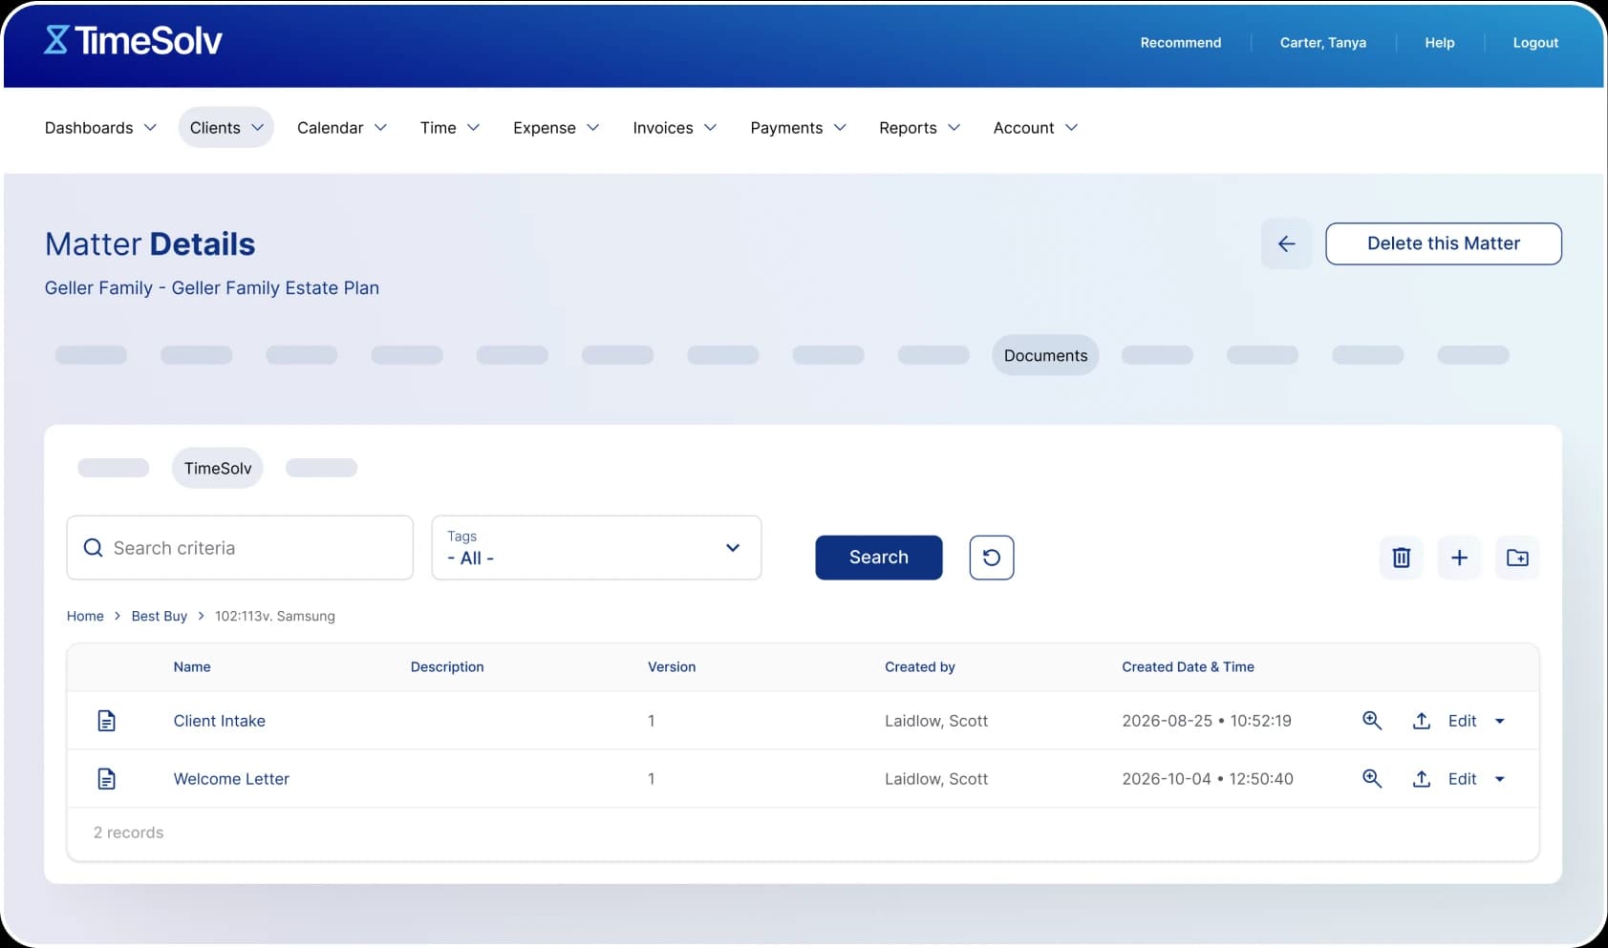
Task: Preview Welcome Letter with magnifier icon
Action: pyautogui.click(x=1371, y=779)
